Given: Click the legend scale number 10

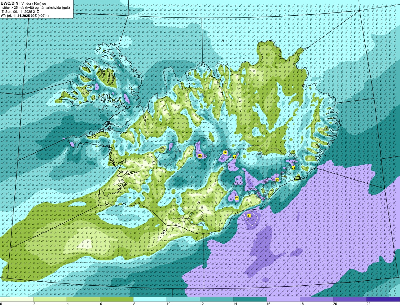Looking at the screenshot, I should pyautogui.click(x=168, y=304).
